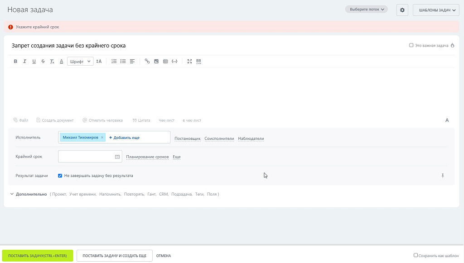The image size is (464, 263).
Task: Open the 'Шрифт' font selector
Action: point(79,61)
